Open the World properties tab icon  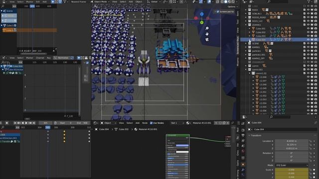[243, 151]
